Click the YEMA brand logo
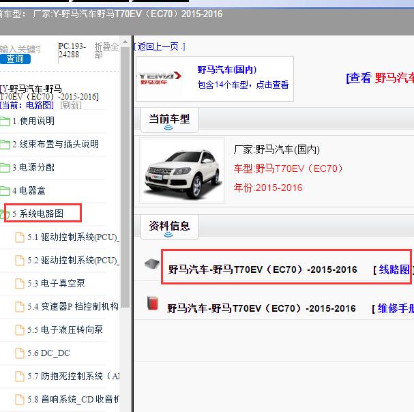The height and width of the screenshot is (412, 414). pyautogui.click(x=160, y=78)
